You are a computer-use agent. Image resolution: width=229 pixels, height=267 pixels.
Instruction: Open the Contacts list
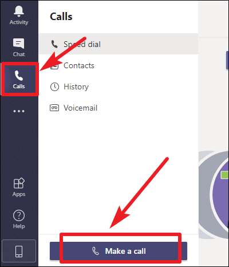(x=119, y=65)
